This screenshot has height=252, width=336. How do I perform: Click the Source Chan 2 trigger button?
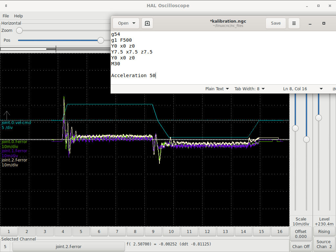point(324,244)
